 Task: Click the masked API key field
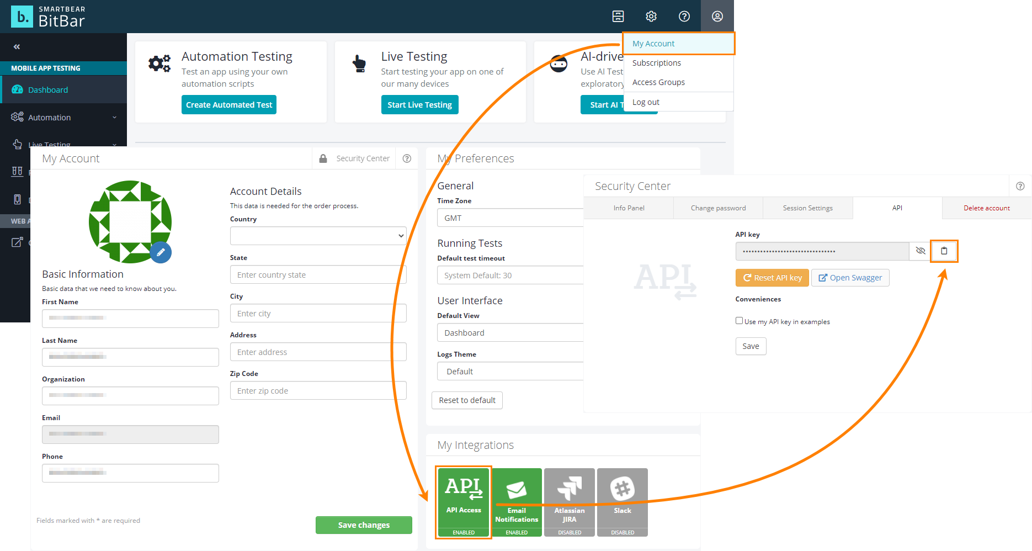click(x=822, y=251)
